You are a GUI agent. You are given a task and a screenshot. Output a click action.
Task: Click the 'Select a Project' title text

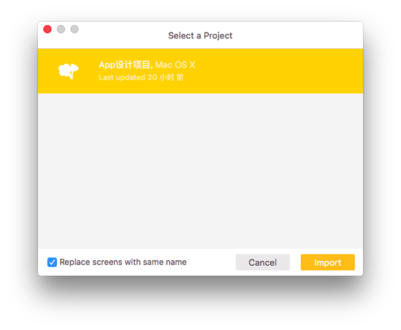pos(200,35)
